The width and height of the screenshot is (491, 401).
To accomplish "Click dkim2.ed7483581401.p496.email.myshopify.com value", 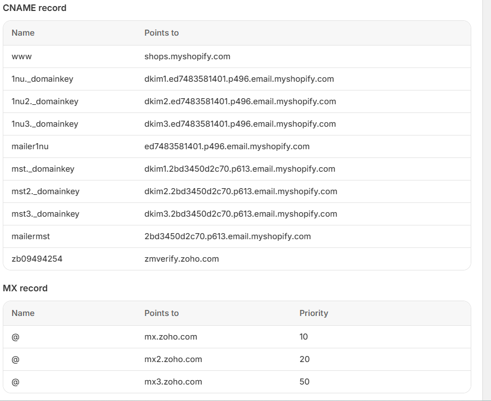I will 240,101.
